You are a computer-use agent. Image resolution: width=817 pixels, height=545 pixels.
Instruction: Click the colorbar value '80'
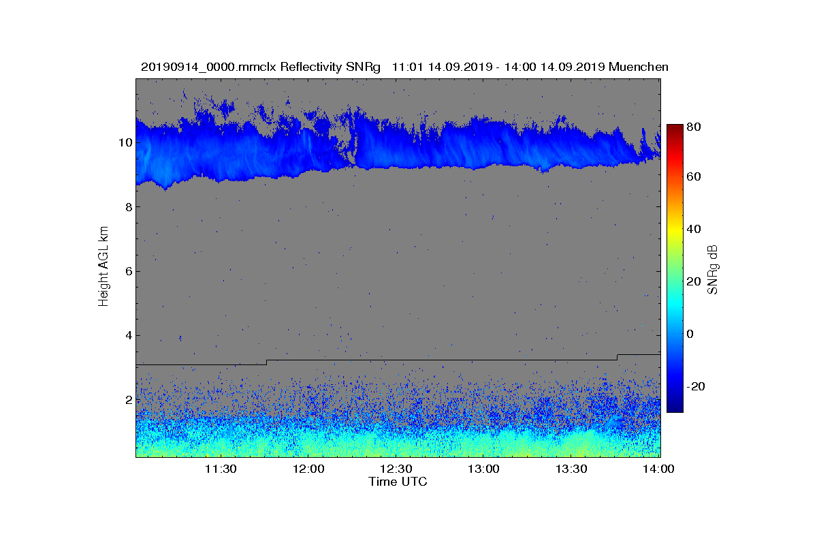click(694, 127)
